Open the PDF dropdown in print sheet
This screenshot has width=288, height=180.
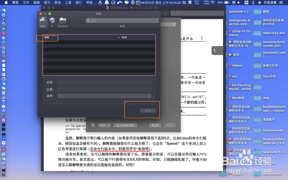[104, 125]
